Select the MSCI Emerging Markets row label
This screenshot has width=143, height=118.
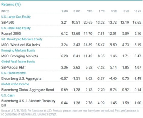(x=20, y=56)
